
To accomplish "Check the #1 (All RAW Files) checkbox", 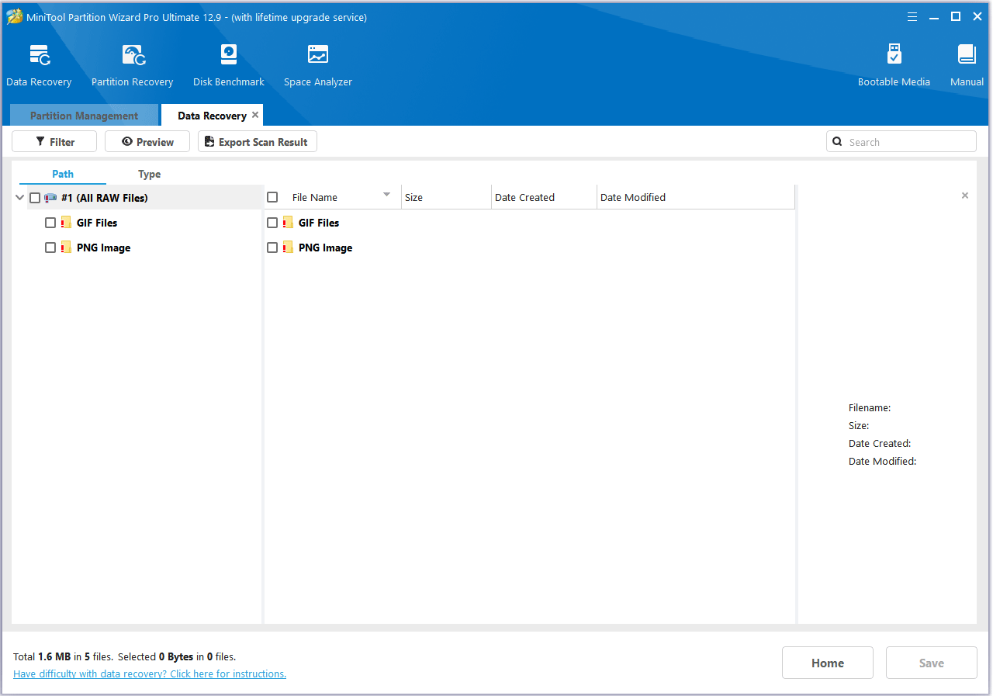I will pyautogui.click(x=35, y=198).
